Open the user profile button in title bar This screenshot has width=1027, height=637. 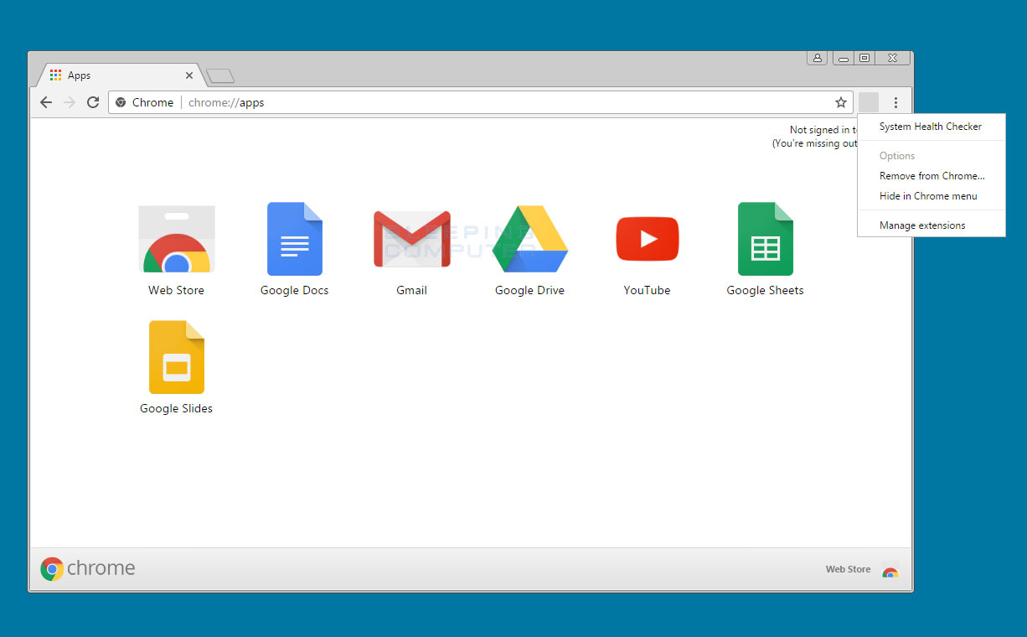817,58
